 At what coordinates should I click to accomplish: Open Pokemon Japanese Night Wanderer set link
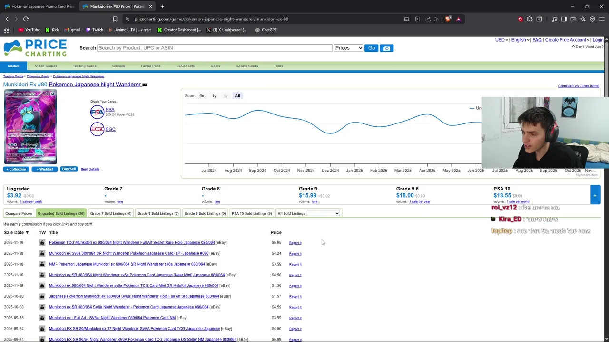[x=95, y=85]
